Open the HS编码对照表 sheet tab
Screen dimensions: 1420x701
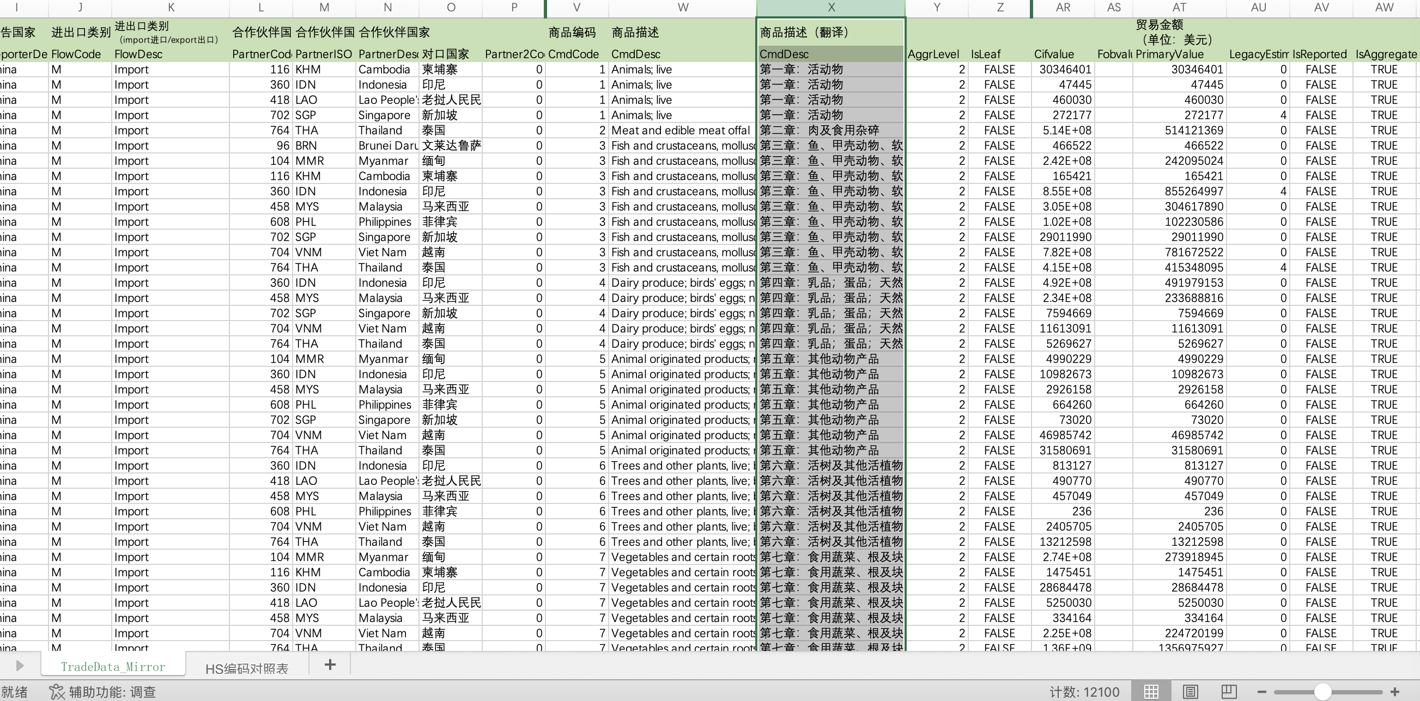click(x=246, y=668)
